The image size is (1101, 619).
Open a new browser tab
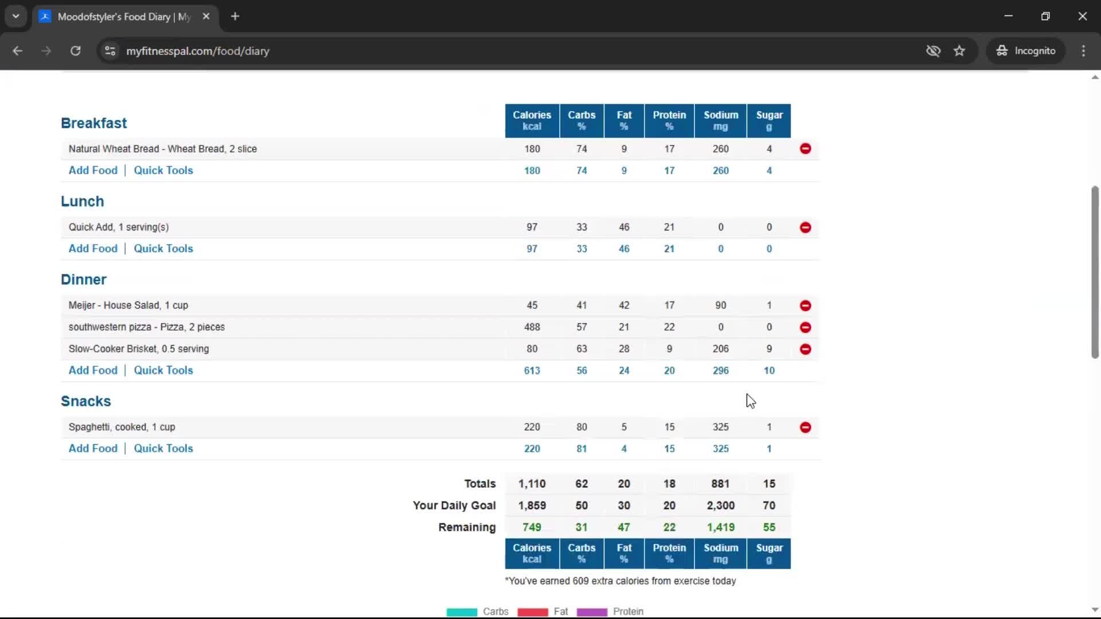click(235, 17)
